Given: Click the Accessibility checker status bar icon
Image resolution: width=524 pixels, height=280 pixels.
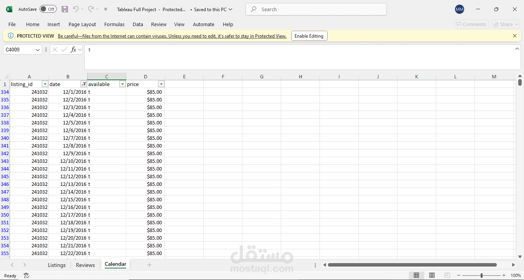Looking at the screenshot, I should [26, 275].
